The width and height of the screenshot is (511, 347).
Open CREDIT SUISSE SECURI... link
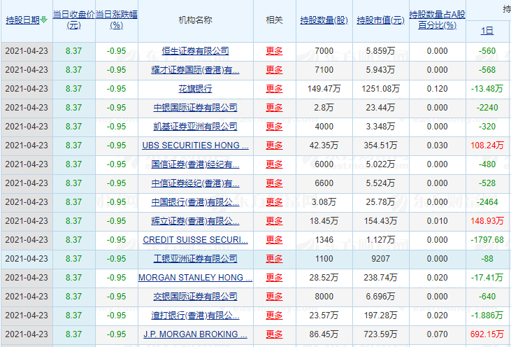[195, 240]
